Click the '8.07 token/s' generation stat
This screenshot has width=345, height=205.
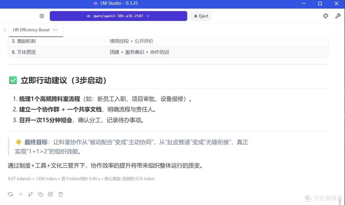tap(19, 178)
